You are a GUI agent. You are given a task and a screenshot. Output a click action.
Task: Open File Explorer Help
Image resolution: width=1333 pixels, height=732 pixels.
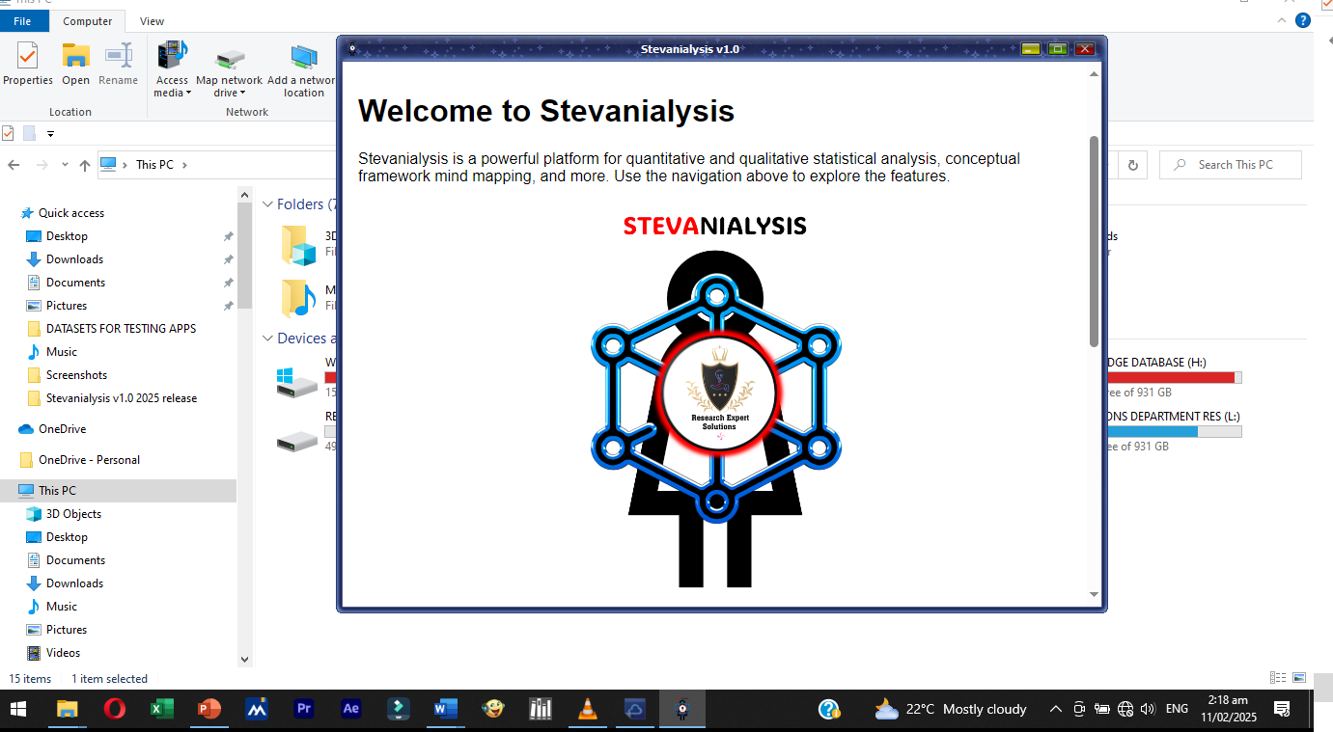pos(1305,20)
